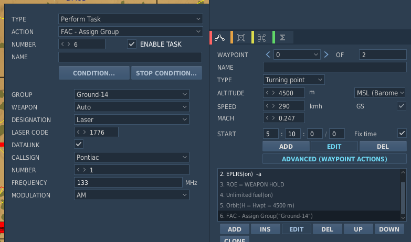Screen dimensions: 411x242
Task: Open WAYPOINT number dropdown
Action: click(297, 54)
